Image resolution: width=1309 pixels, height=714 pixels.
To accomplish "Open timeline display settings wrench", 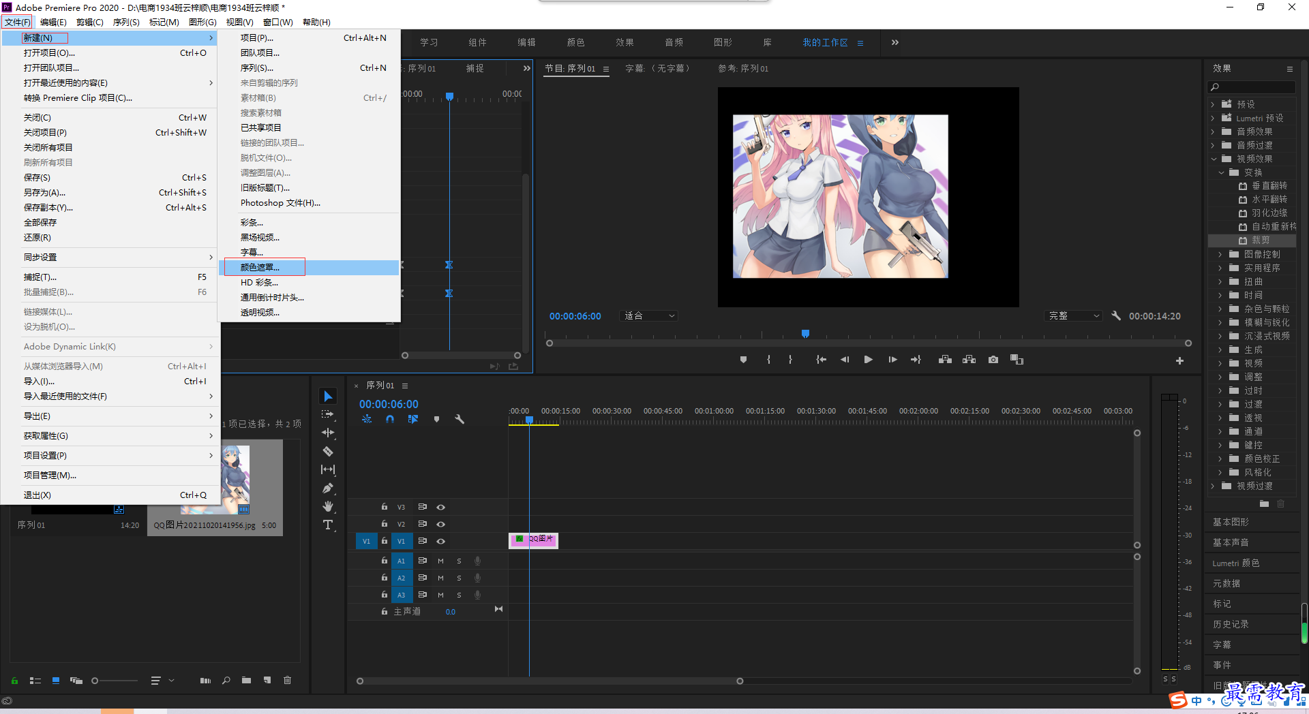I will [460, 419].
